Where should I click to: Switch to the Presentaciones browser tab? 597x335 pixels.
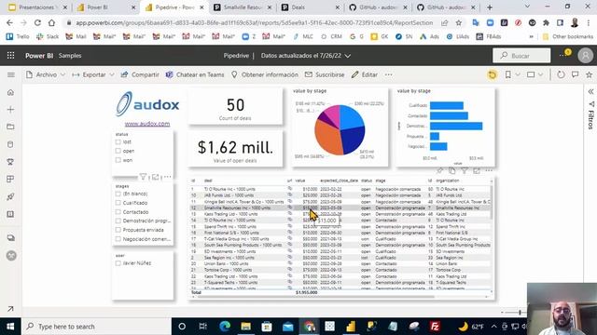[x=37, y=7]
